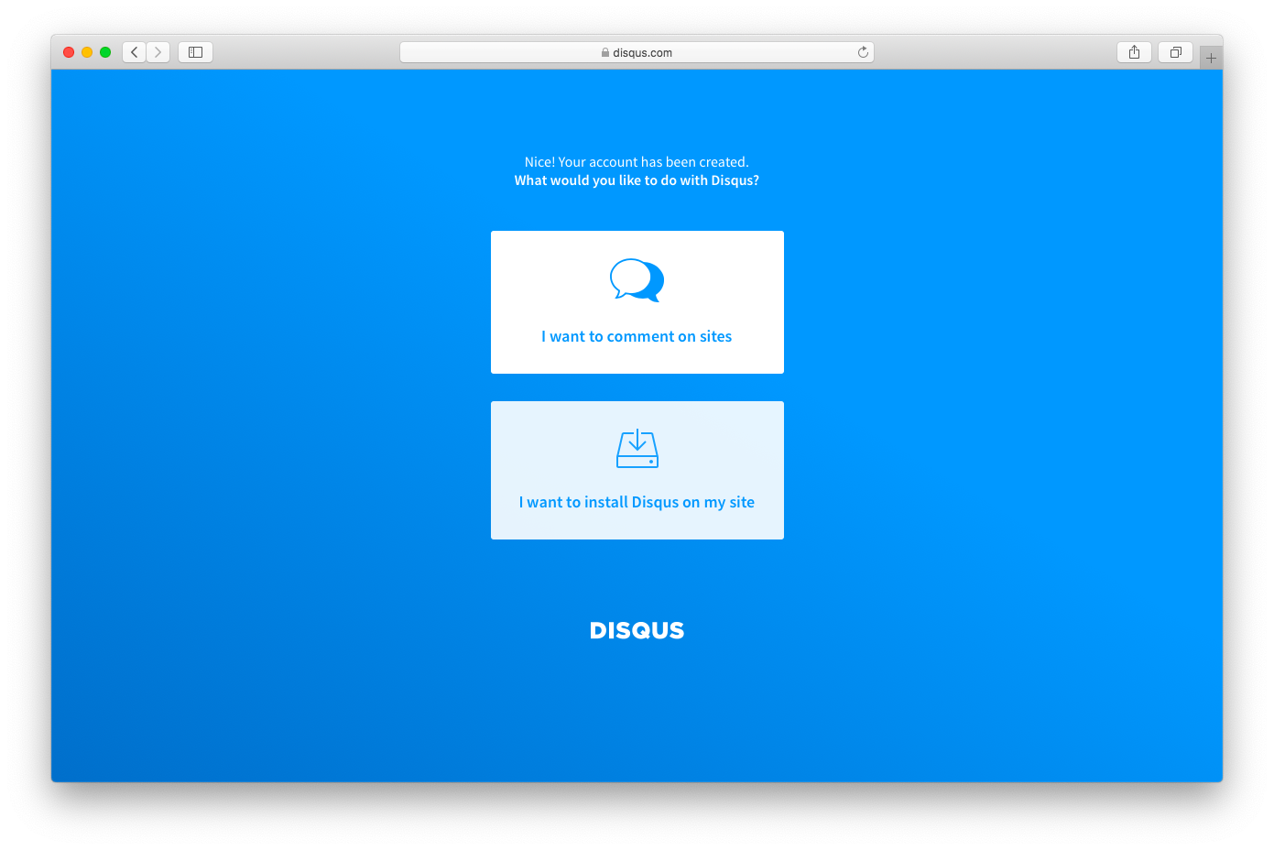Toggle the Safari sidebar button

(x=195, y=52)
